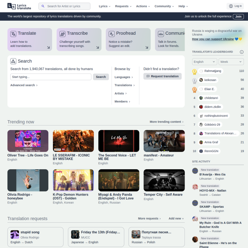Click the Friday the 13th request cover

tap(75, 234)
